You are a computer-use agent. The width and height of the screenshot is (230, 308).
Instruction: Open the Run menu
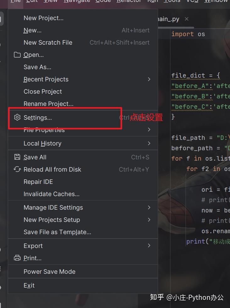153,2
